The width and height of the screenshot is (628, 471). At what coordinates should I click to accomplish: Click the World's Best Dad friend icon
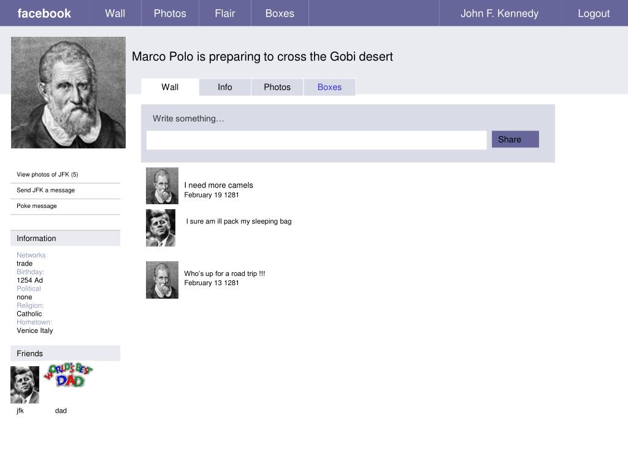pyautogui.click(x=68, y=376)
